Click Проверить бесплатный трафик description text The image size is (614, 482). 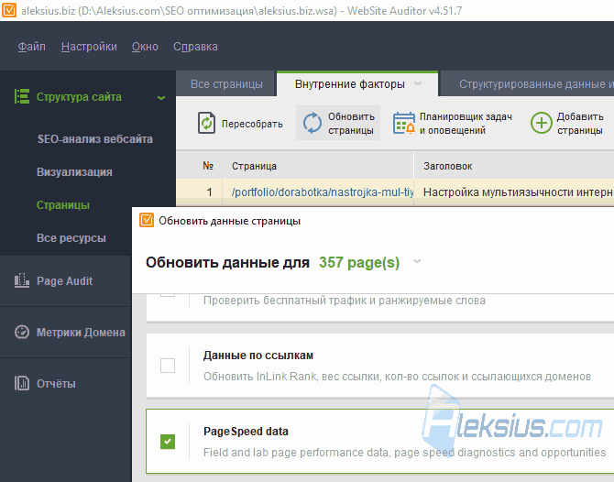[x=345, y=301]
